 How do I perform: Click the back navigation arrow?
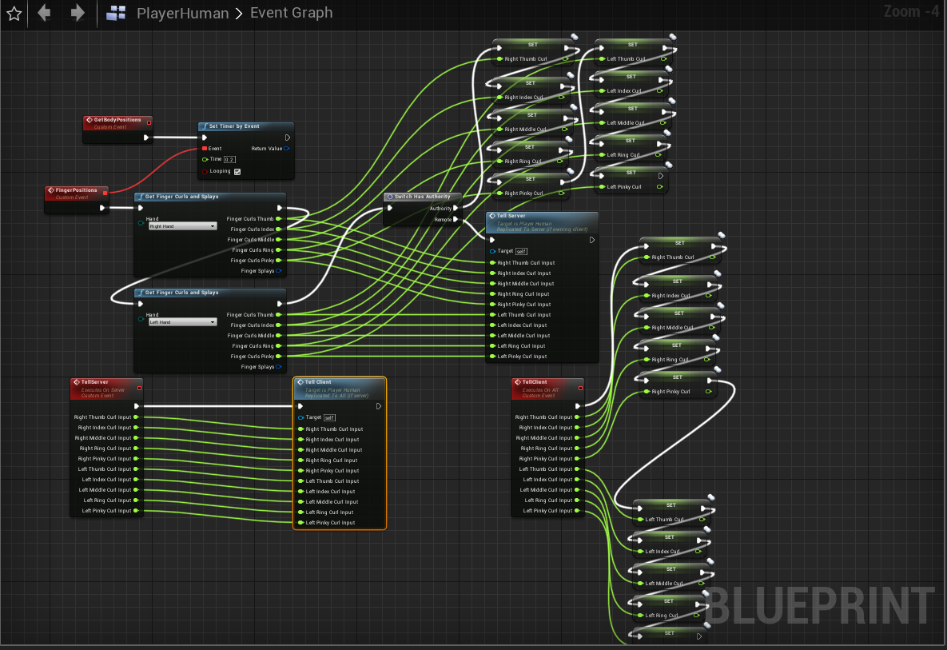pyautogui.click(x=44, y=12)
